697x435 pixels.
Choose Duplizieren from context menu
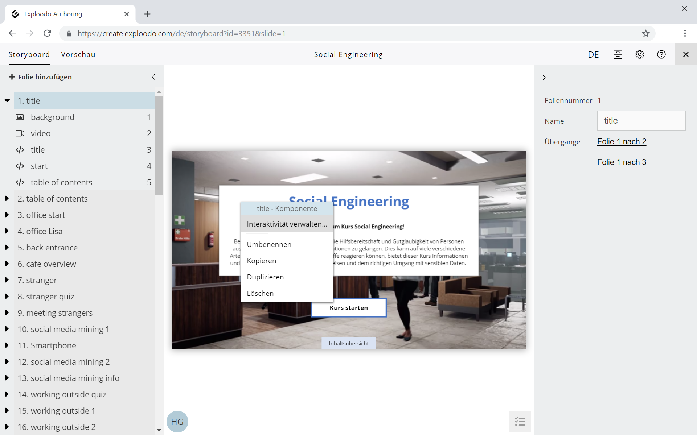[265, 277]
